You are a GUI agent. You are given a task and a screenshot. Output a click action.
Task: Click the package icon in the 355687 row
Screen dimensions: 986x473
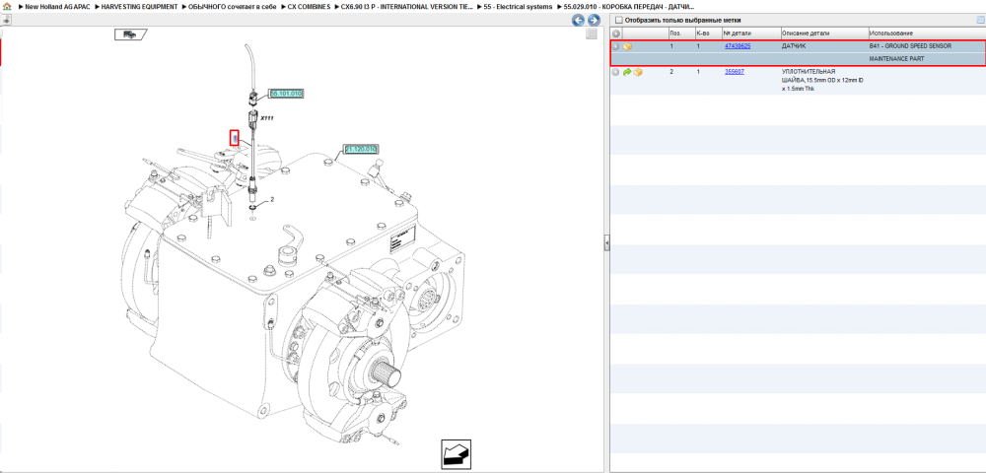click(x=638, y=72)
